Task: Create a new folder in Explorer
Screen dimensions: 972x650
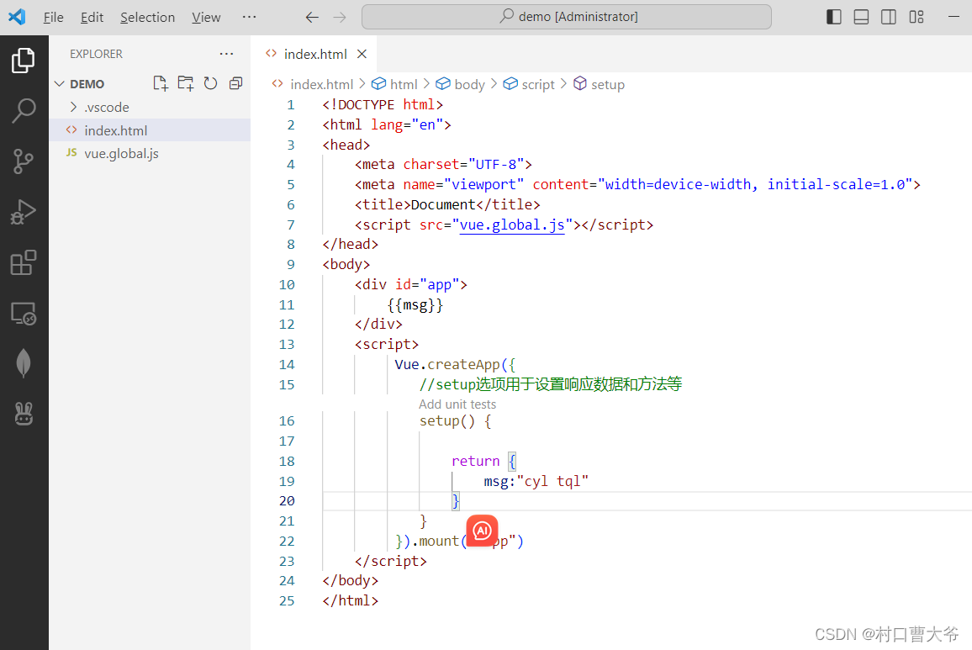Action: 185,83
